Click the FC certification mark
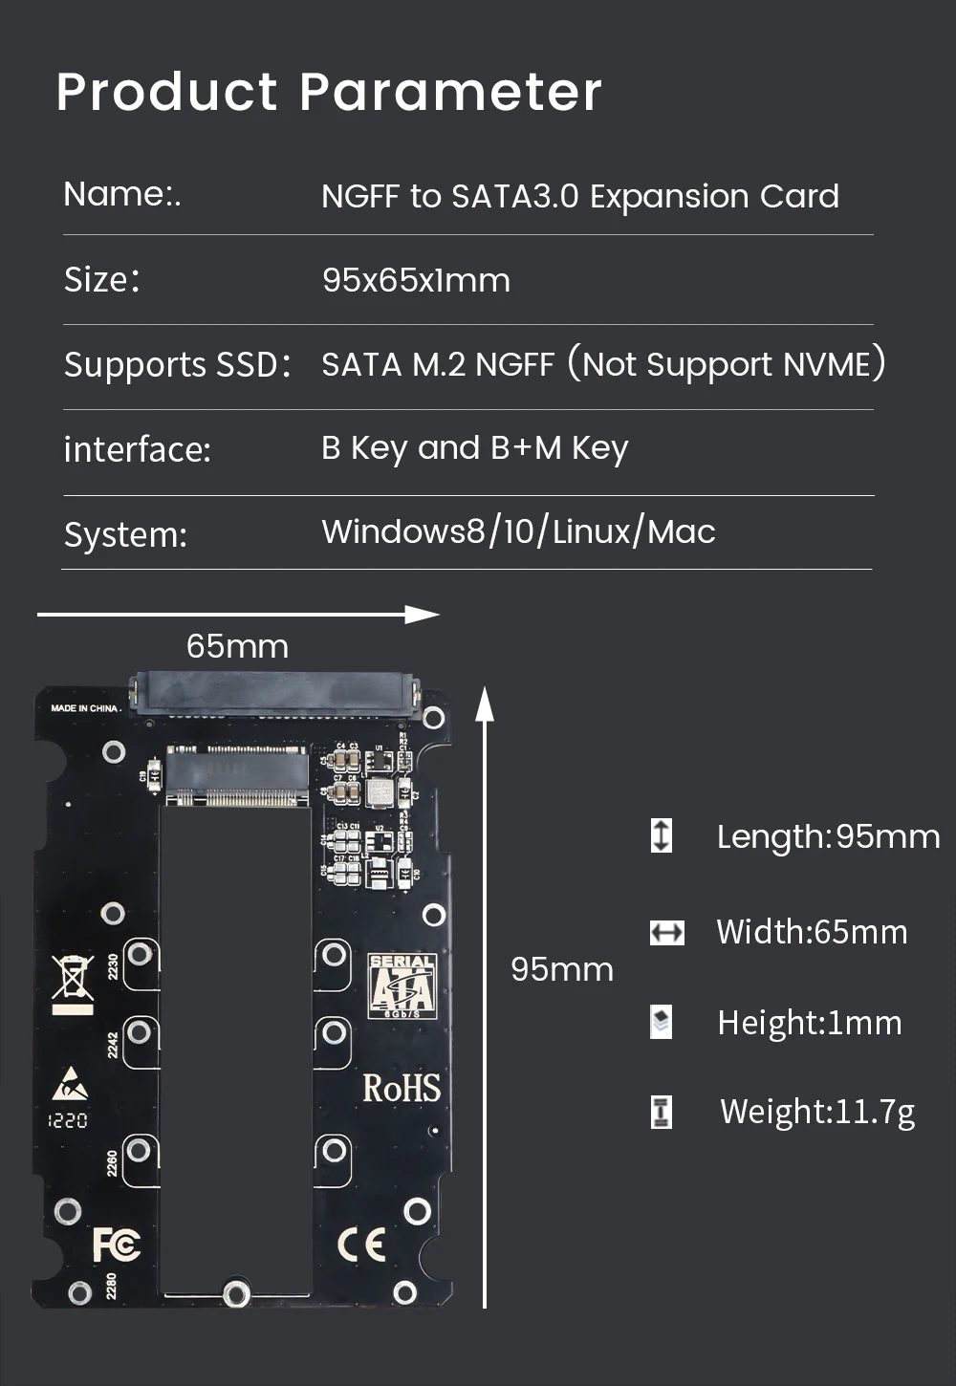 pyautogui.click(x=116, y=1244)
